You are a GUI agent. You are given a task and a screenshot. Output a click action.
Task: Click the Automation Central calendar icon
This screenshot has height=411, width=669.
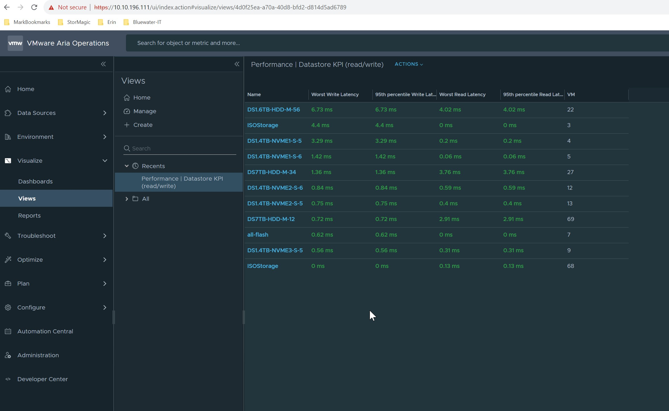pos(8,331)
